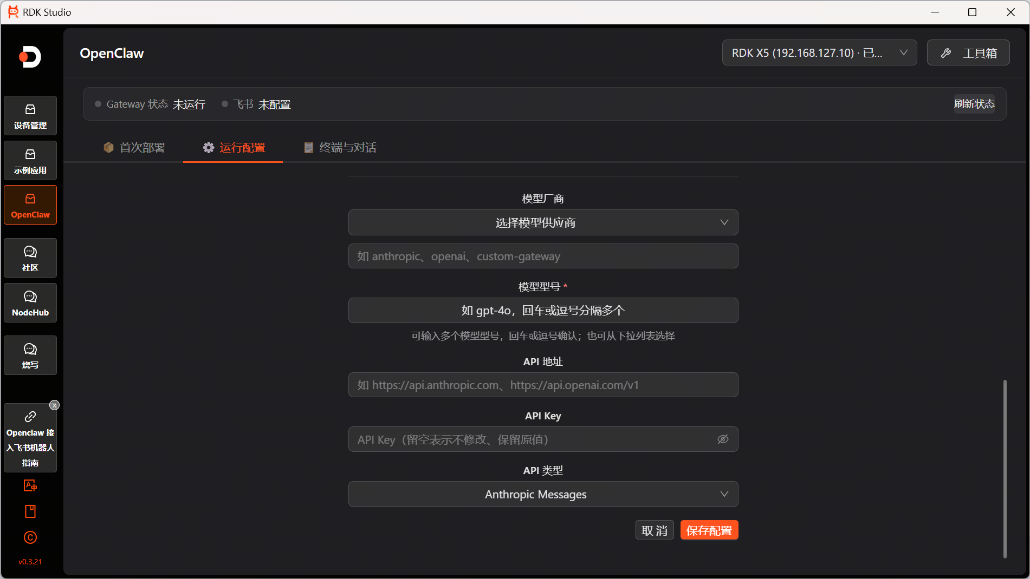
Task: Open NodeHub from the sidebar
Action: click(x=30, y=303)
